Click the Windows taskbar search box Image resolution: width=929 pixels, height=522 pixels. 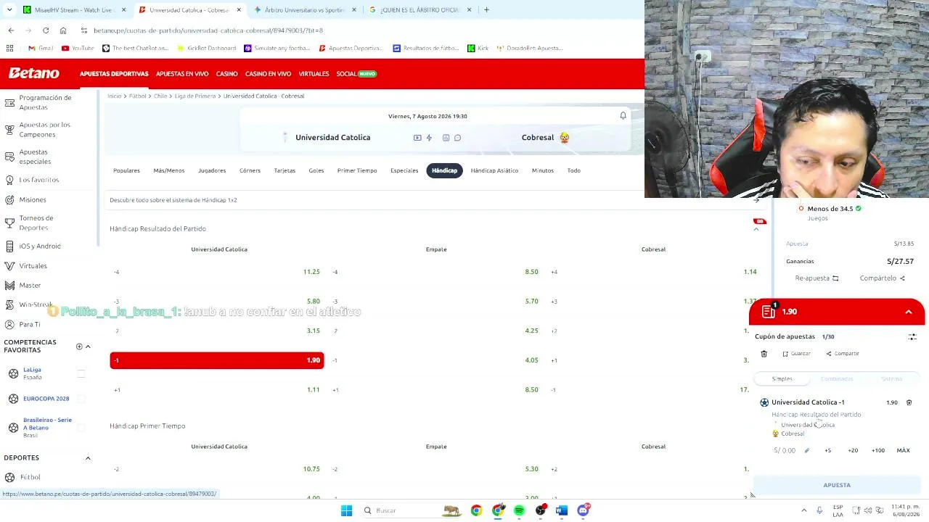(x=410, y=510)
